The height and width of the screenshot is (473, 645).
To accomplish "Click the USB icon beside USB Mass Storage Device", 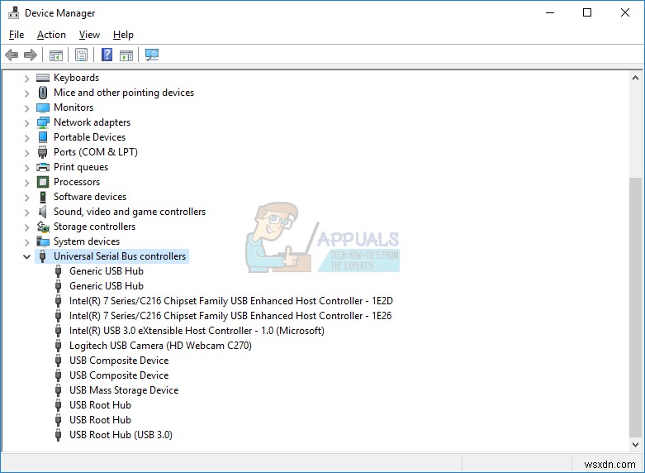I will [x=59, y=389].
